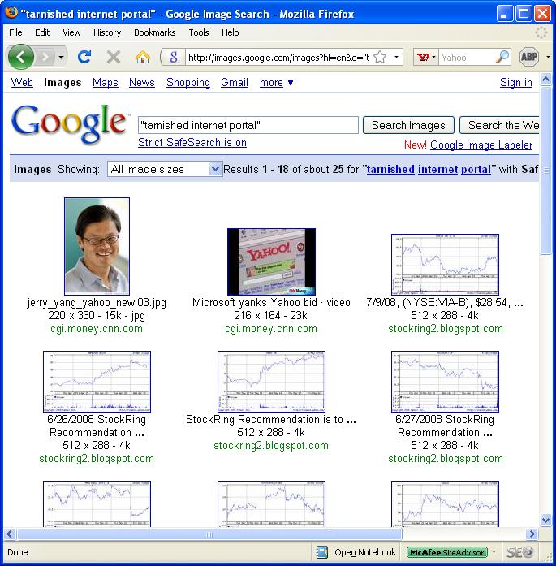
Task: Bookmark this page with the star icon
Action: click(x=380, y=57)
